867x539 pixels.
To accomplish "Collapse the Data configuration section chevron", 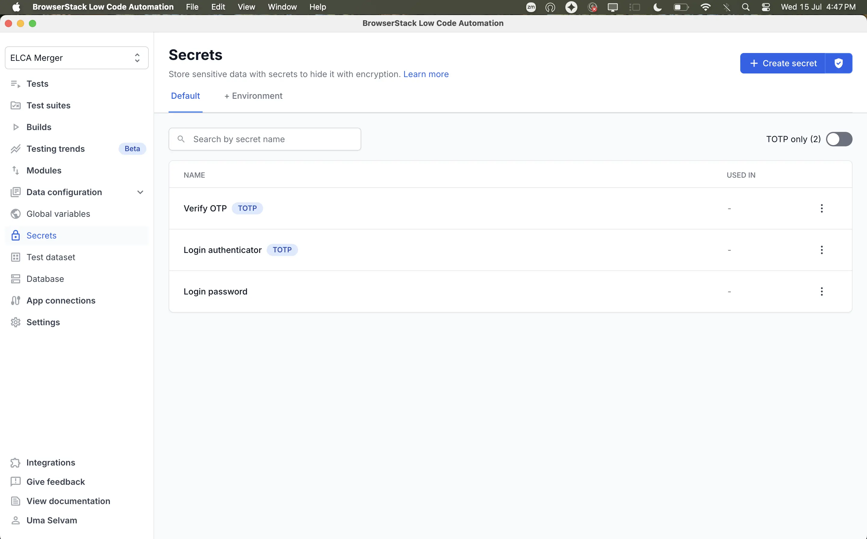I will coord(140,192).
